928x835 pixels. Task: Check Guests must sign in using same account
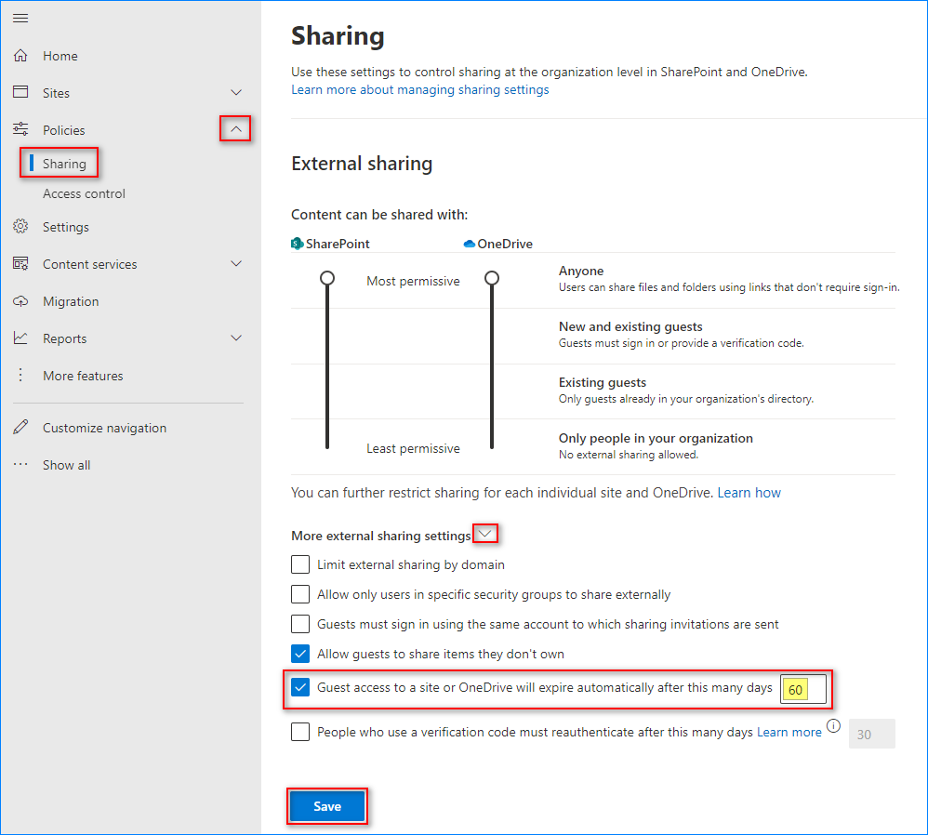[300, 624]
